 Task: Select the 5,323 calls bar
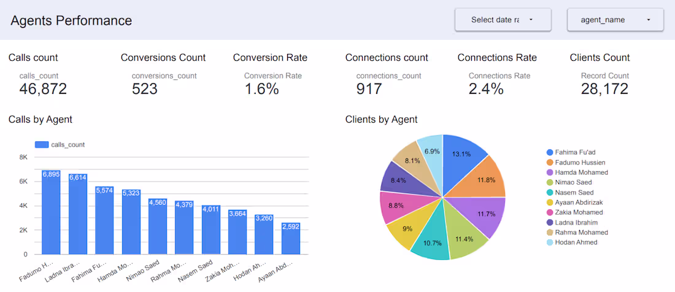[131, 222]
